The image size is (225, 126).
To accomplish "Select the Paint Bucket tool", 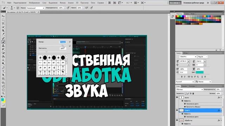I will [x=3, y=56].
